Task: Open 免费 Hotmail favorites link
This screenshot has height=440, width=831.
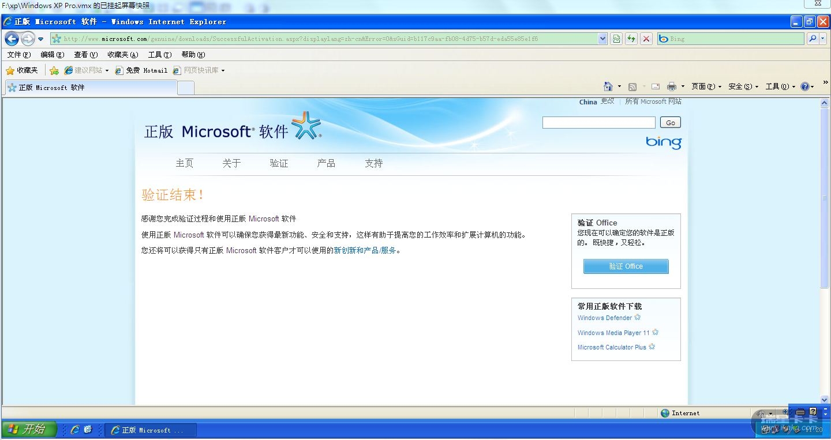Action: [141, 70]
